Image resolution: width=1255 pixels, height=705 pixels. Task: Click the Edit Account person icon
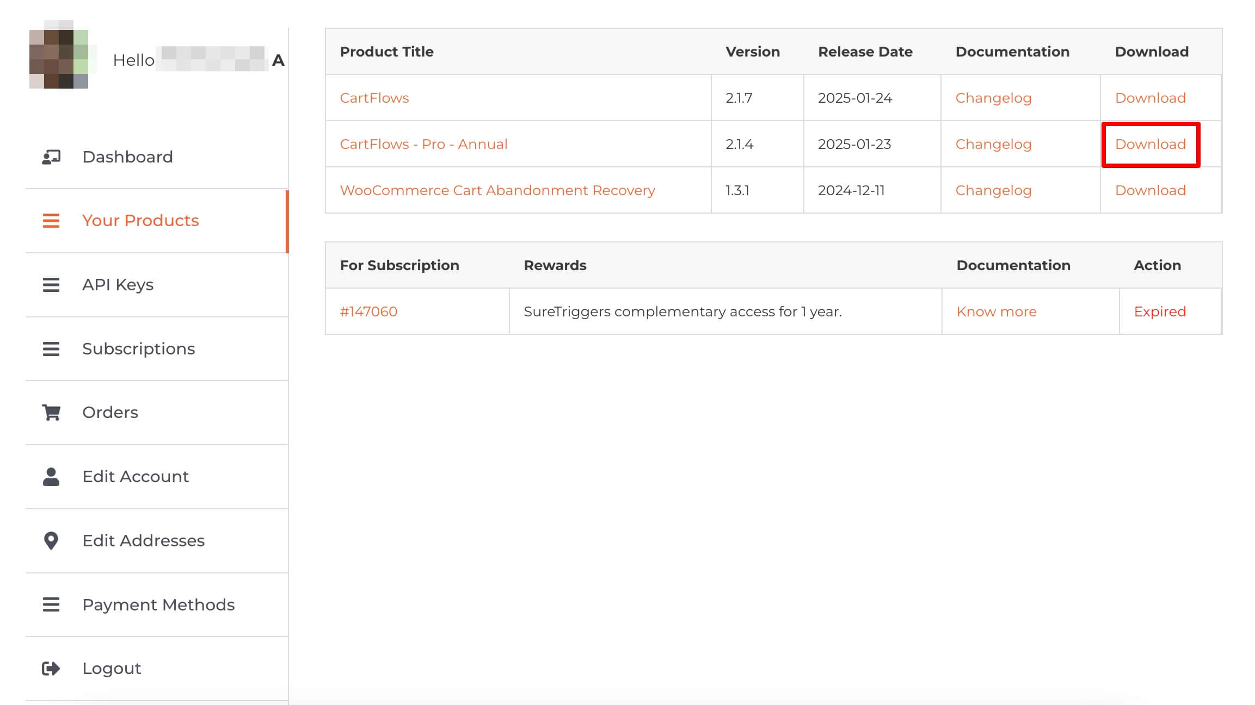51,477
